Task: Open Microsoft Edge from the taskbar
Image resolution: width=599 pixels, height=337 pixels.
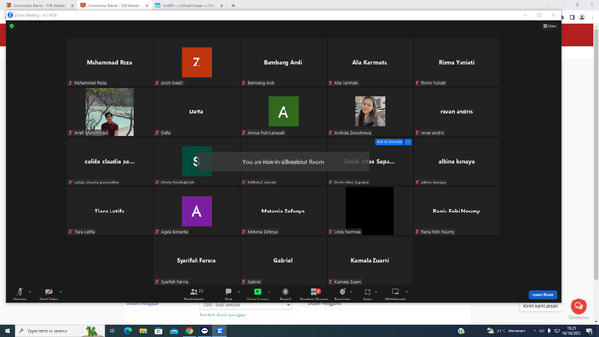Action: pos(128,330)
